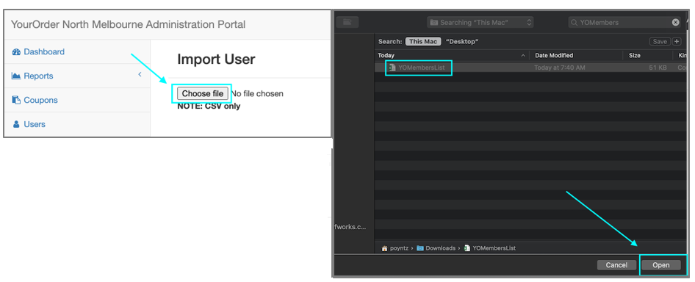Screen dimensions: 695x282
Task: Open the Reports menu item
Action: coord(38,76)
